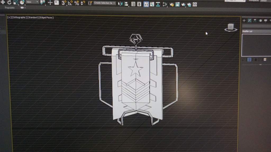The width and height of the screenshot is (271, 152).
Task: Click inside the modifier stack box
Action: click(x=256, y=45)
